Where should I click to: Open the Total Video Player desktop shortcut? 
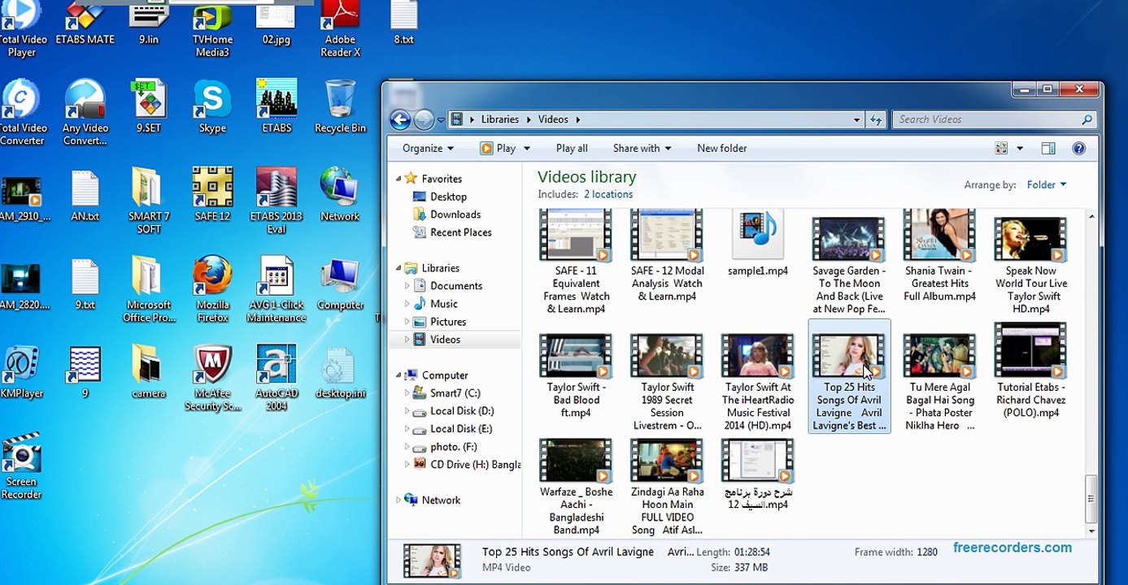click(x=22, y=29)
